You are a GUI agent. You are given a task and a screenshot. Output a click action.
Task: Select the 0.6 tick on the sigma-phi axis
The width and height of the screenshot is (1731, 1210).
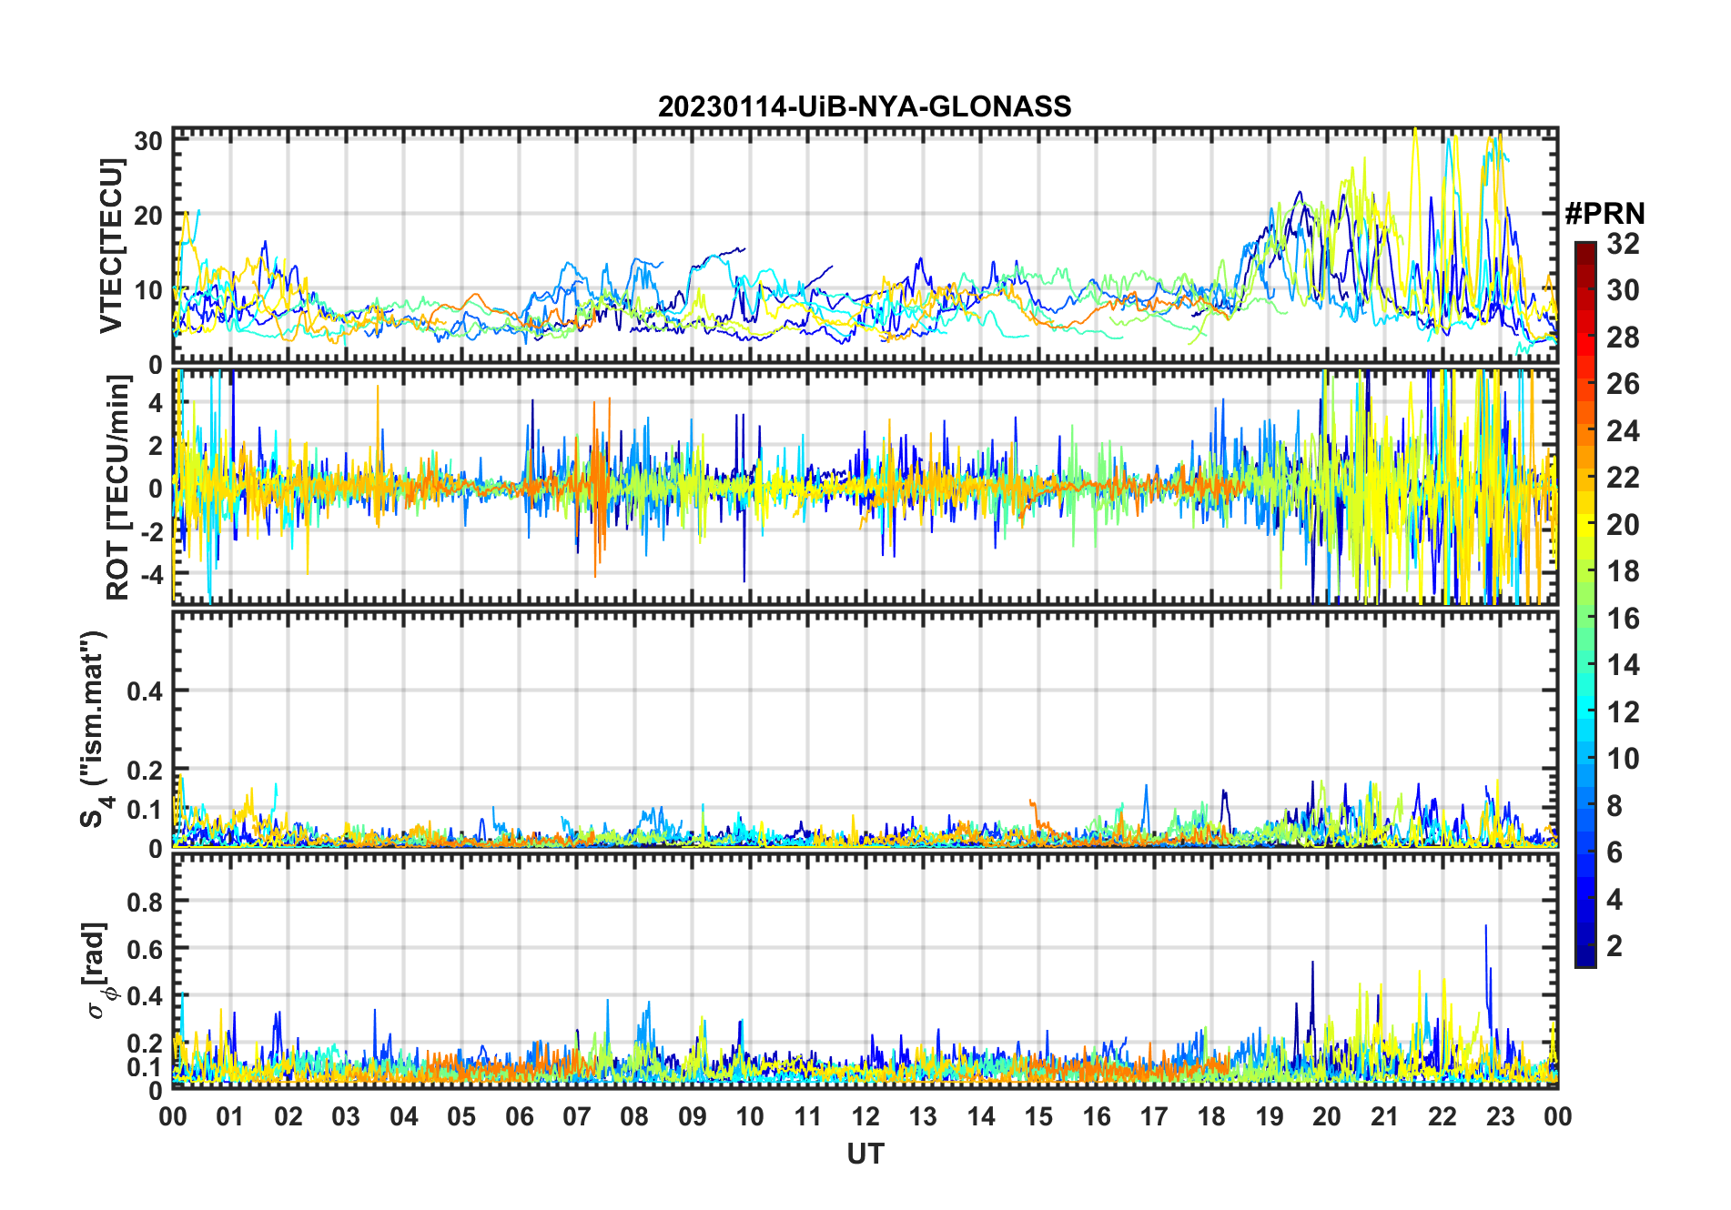[x=146, y=949]
